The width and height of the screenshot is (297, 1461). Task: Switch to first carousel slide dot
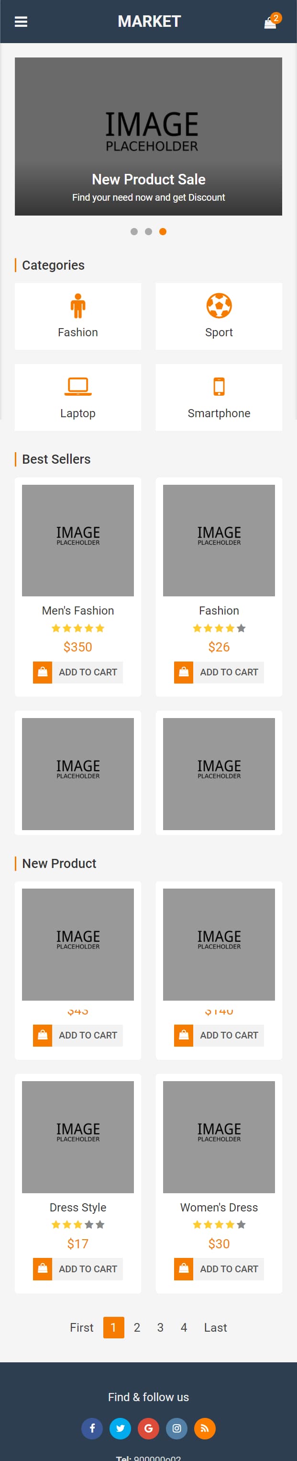[x=134, y=231]
